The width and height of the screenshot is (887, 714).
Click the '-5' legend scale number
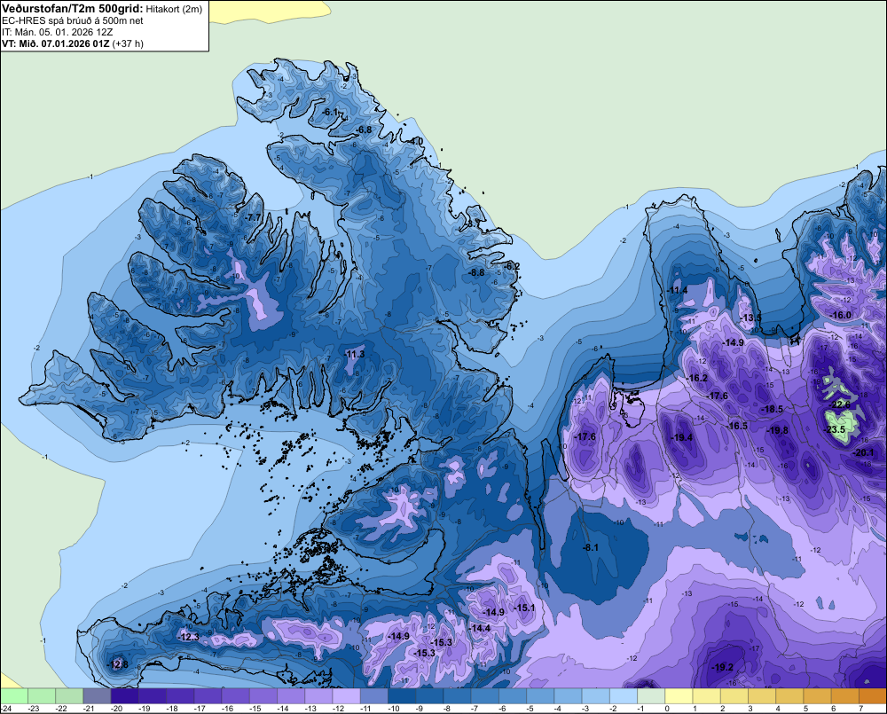(530, 709)
